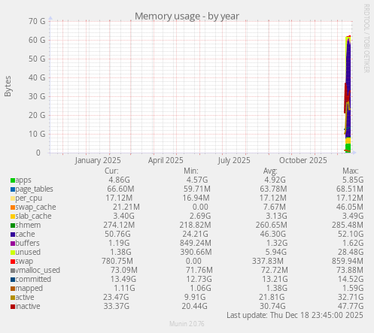Click the active olive legend swatch
The width and height of the screenshot is (374, 333).
[13, 298]
